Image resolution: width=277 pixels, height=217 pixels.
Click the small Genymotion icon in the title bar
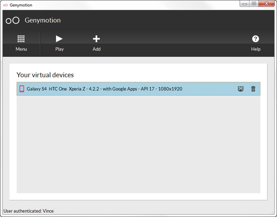coord(5,5)
